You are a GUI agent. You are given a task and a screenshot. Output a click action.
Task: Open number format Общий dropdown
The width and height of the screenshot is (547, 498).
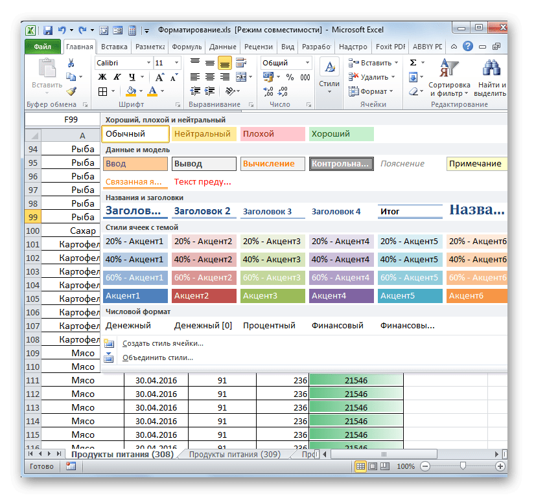(307, 63)
